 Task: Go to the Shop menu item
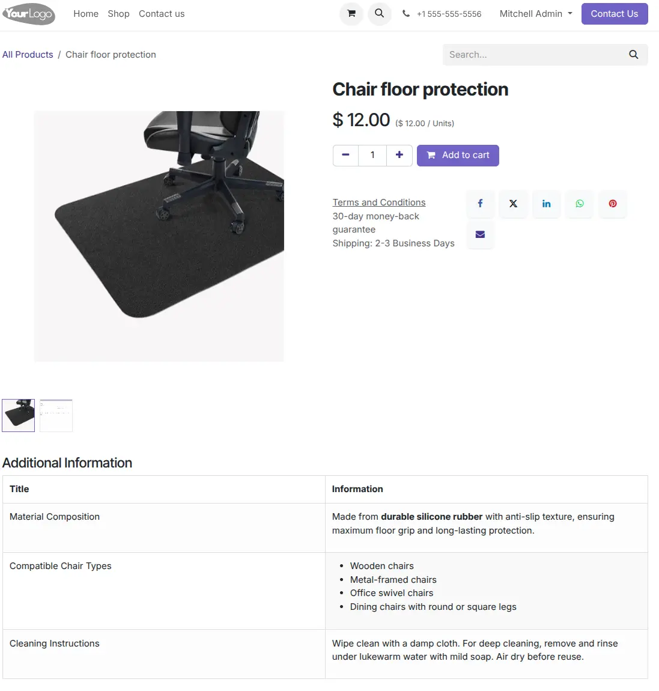pyautogui.click(x=118, y=14)
